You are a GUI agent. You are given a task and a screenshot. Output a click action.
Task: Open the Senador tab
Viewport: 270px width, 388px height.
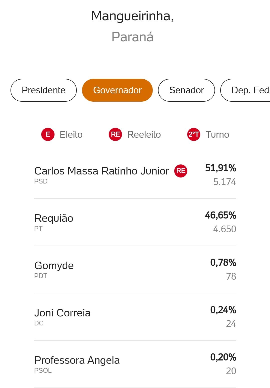click(x=186, y=90)
